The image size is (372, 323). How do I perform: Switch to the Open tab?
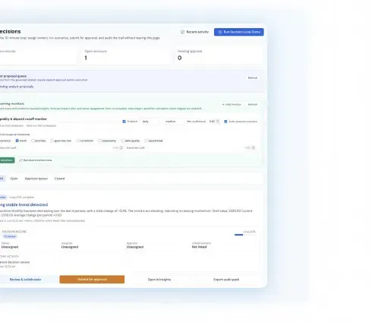pos(14,179)
